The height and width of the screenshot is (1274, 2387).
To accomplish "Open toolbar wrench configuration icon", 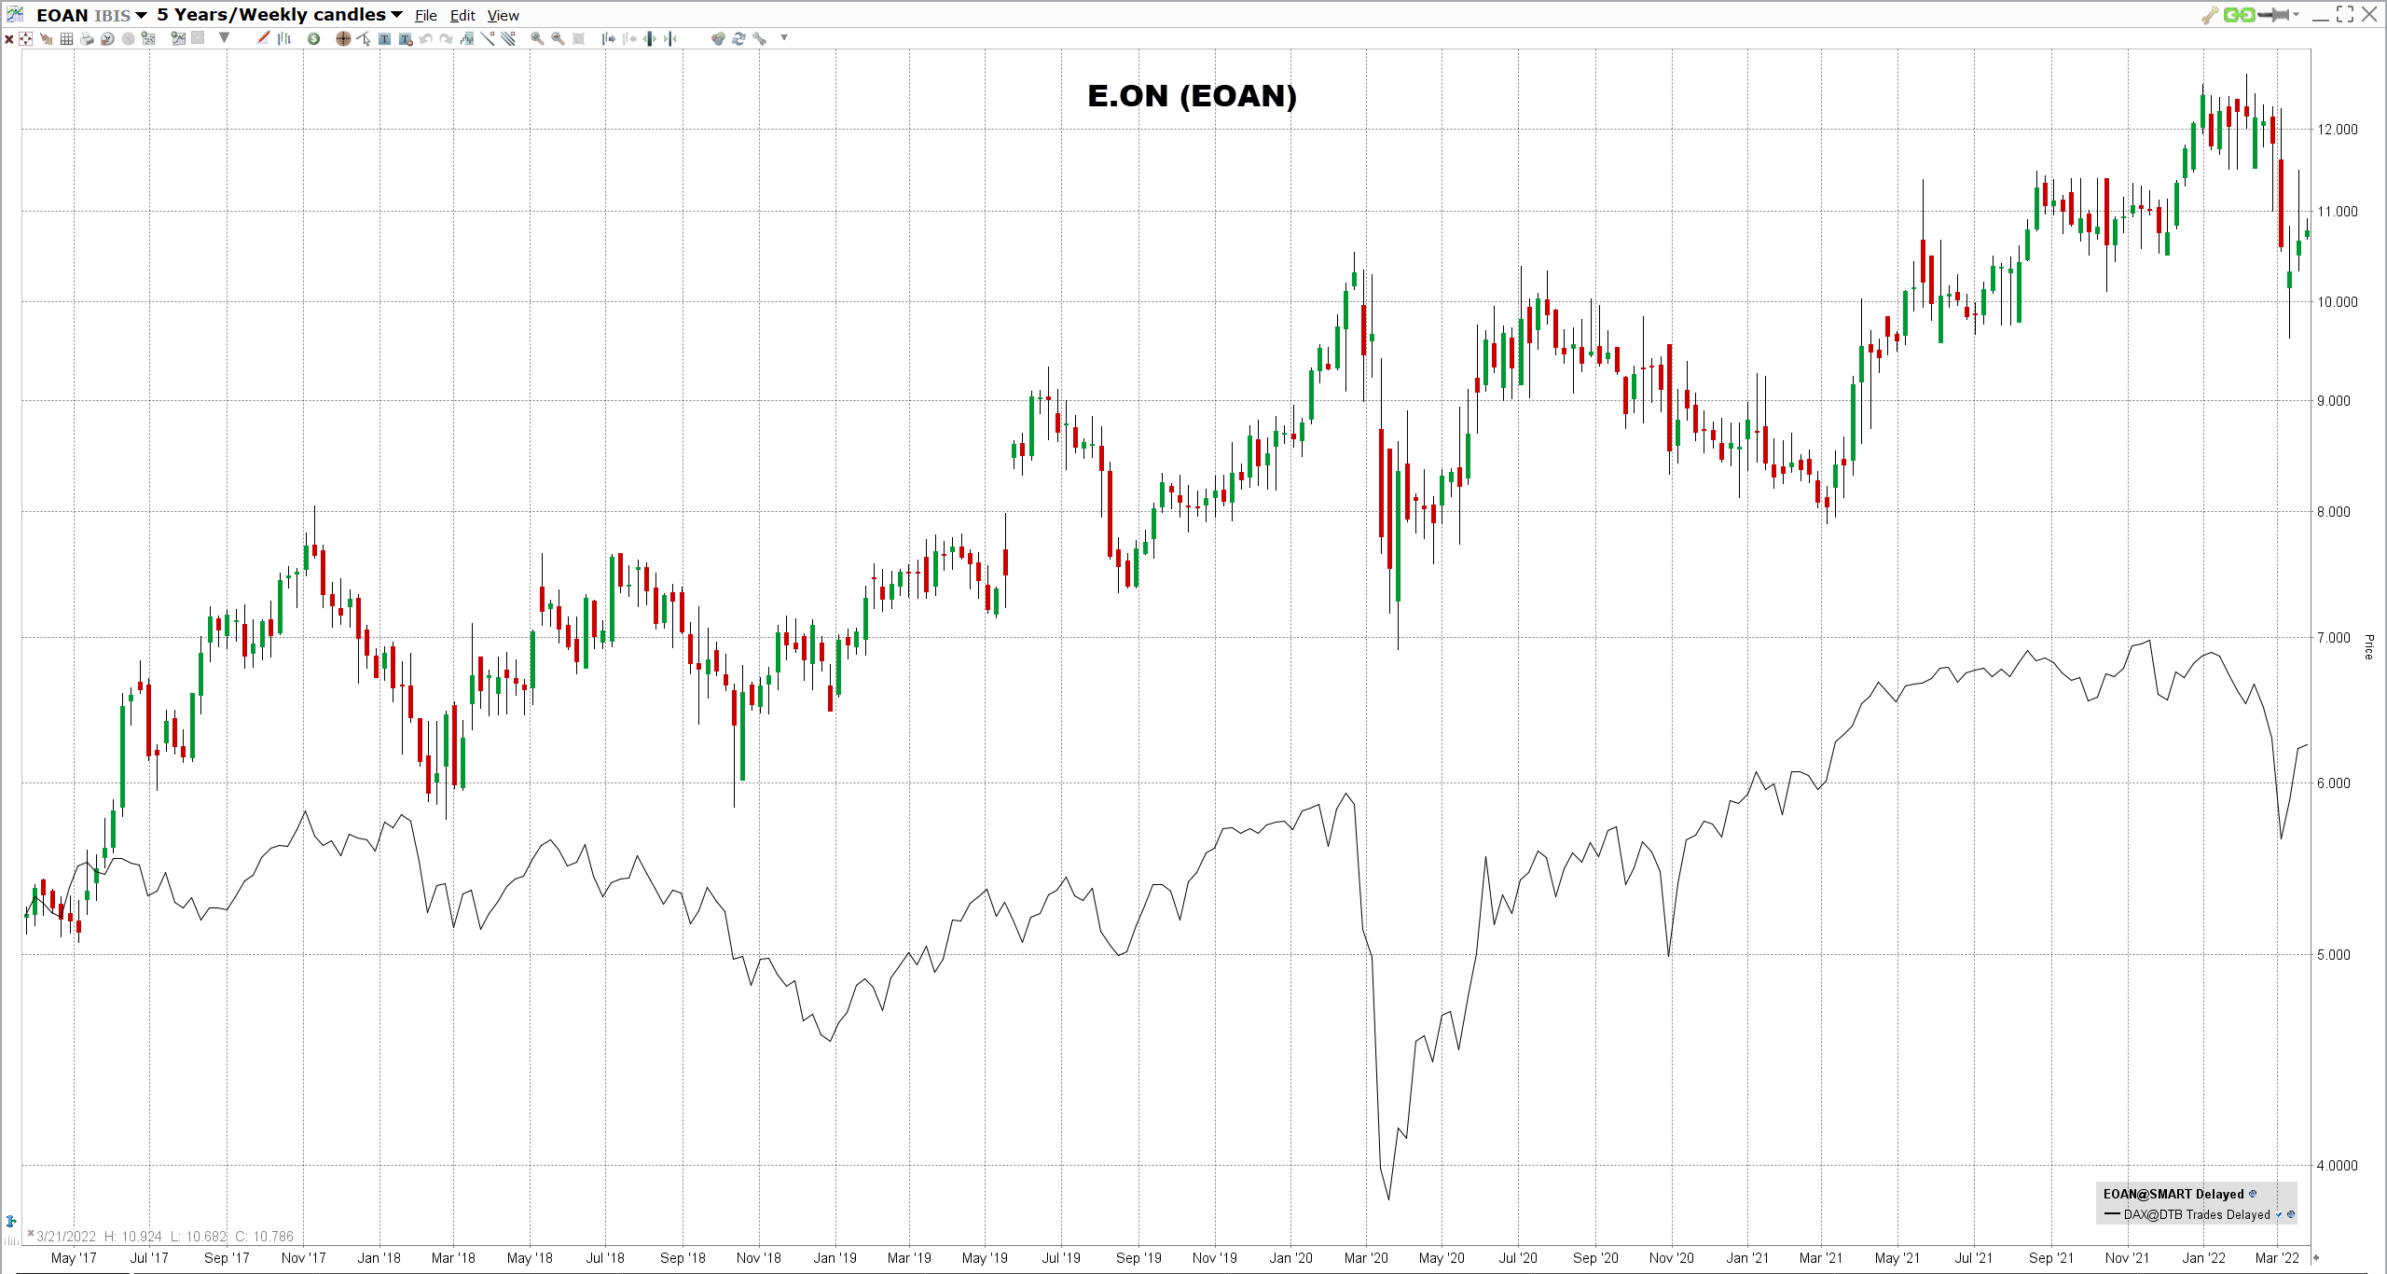I will 759,38.
